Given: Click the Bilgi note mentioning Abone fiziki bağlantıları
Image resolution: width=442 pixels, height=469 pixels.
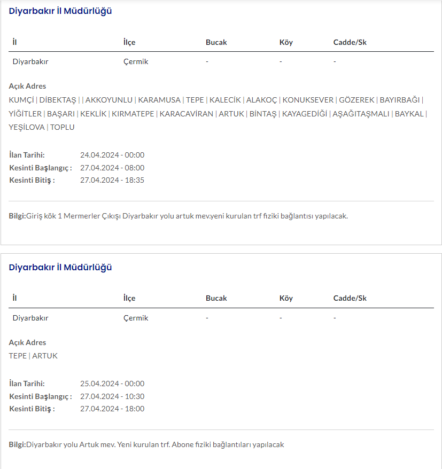Looking at the screenshot, I should [146, 444].
